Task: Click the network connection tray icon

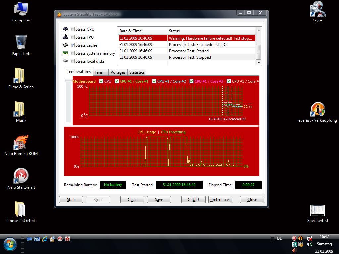Action: click(310, 238)
